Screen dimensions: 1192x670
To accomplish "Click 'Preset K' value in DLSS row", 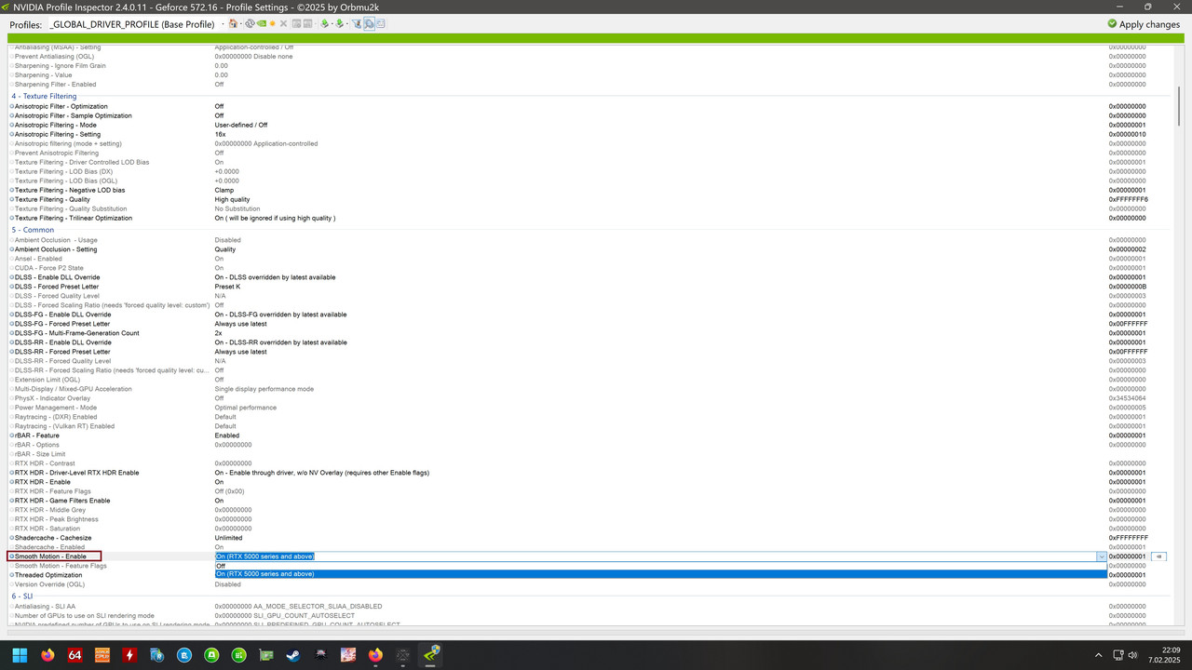I will [x=227, y=287].
